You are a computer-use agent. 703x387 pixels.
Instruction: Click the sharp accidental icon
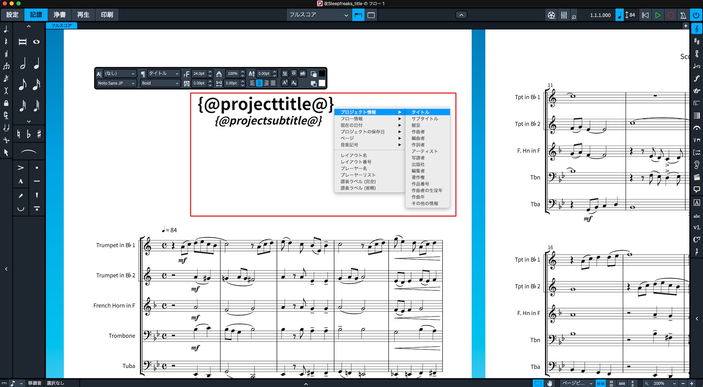click(39, 134)
